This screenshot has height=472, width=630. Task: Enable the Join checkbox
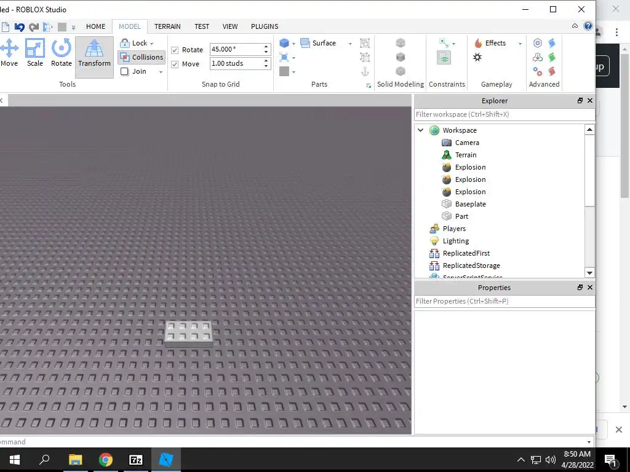pos(124,71)
